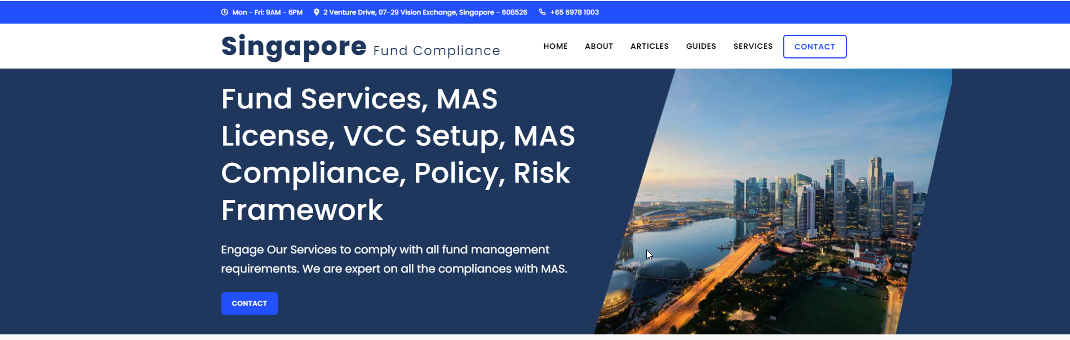The width and height of the screenshot is (1070, 340).
Task: Open the GUIDES navigation item
Action: coord(701,46)
